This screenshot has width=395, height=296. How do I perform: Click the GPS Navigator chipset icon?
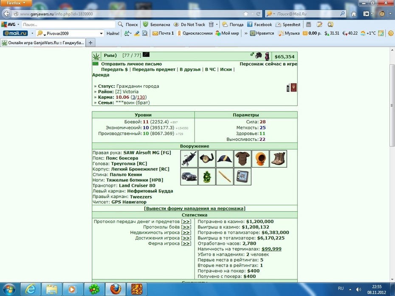[243, 176]
